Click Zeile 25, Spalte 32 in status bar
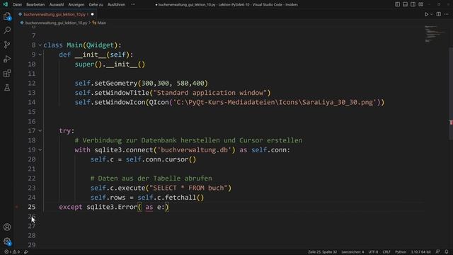Image resolution: width=453 pixels, height=255 pixels. [x=322, y=252]
